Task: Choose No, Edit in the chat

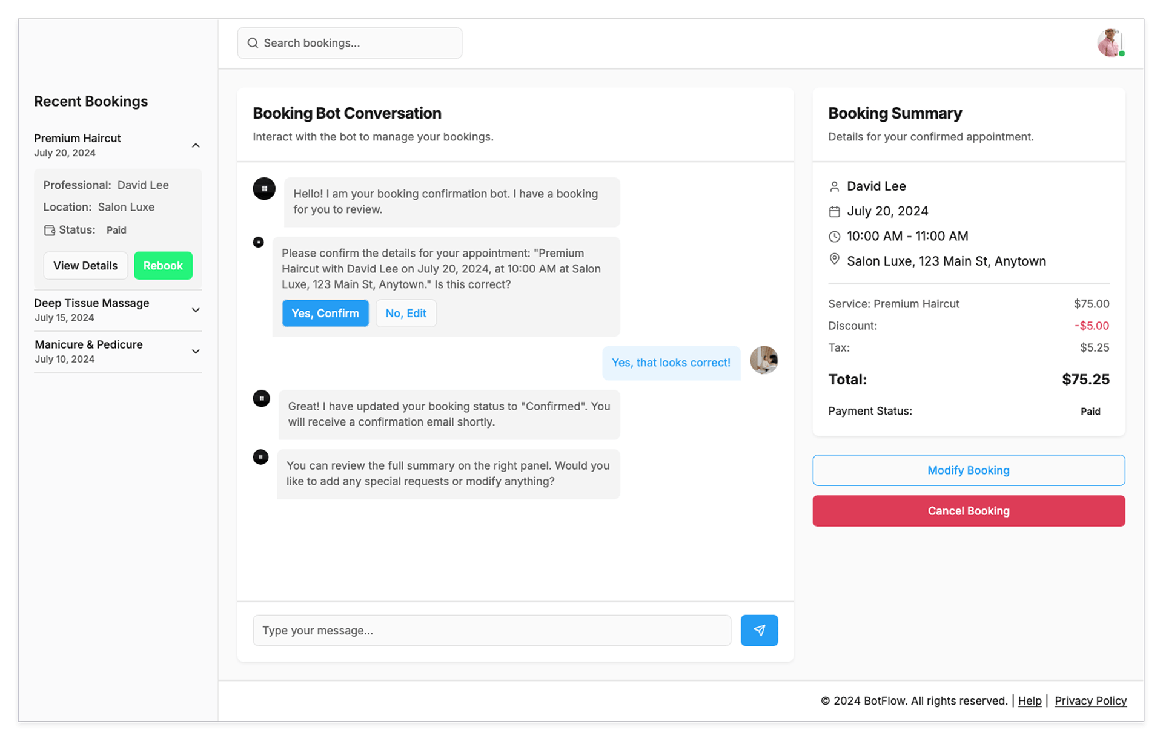Action: click(406, 314)
